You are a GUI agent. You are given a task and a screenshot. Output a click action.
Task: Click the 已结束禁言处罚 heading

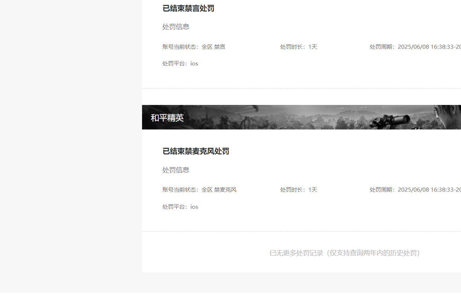(x=188, y=8)
